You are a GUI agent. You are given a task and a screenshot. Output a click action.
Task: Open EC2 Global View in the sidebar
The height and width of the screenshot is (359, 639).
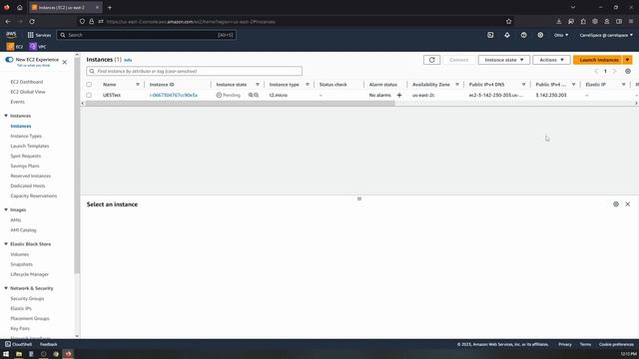28,92
